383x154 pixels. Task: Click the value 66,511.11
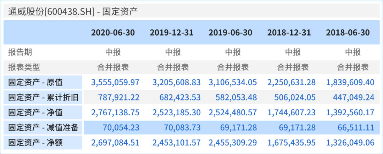356,127
